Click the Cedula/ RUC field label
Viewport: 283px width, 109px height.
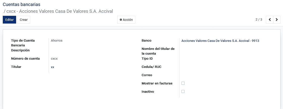[152, 67]
